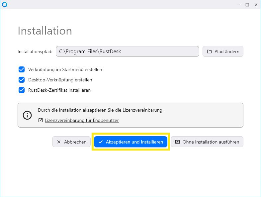Image resolution: width=261 pixels, height=197 pixels.
Task: Click the screen icon on Ohne Installation ausführen
Action: click(x=177, y=142)
